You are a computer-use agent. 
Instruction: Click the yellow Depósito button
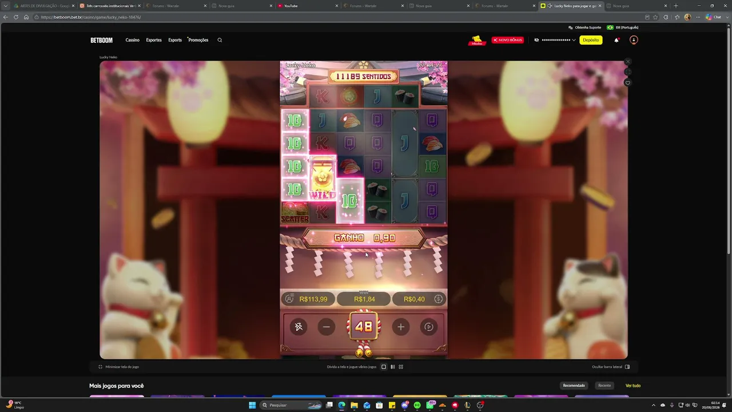click(x=591, y=40)
